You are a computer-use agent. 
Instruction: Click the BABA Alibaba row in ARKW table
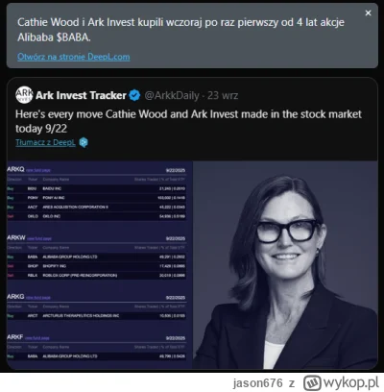point(96,257)
